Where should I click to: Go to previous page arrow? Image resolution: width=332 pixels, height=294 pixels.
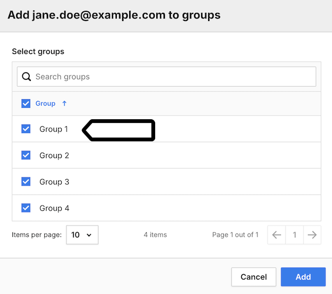click(x=276, y=235)
